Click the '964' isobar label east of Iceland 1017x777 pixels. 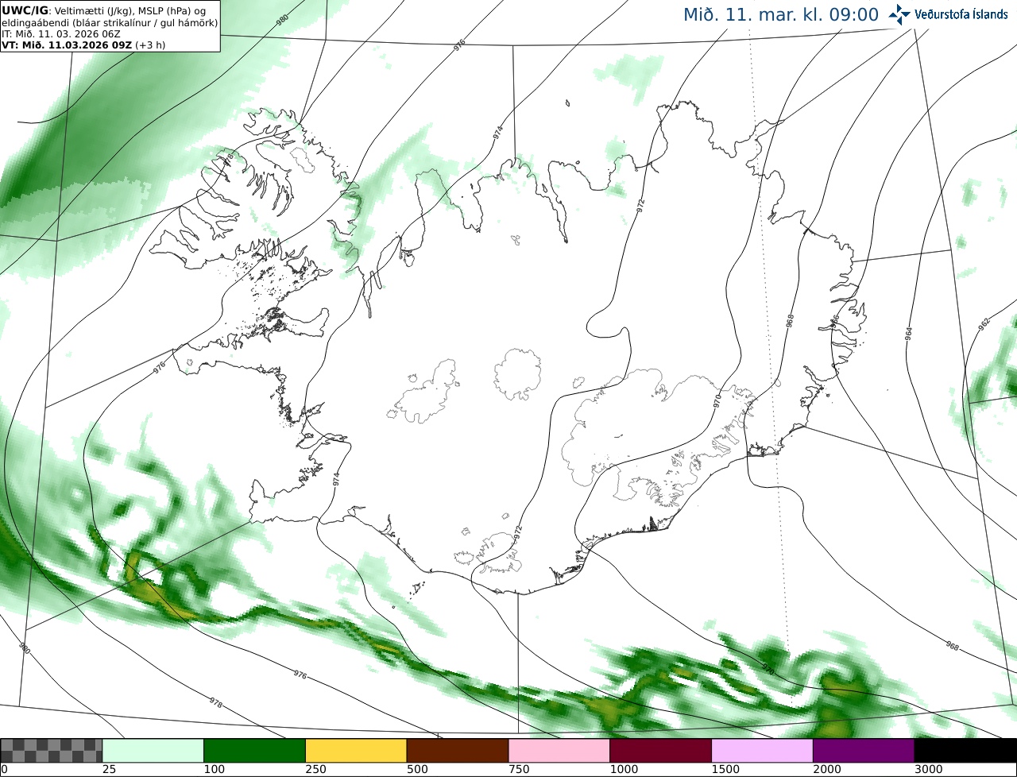click(908, 334)
